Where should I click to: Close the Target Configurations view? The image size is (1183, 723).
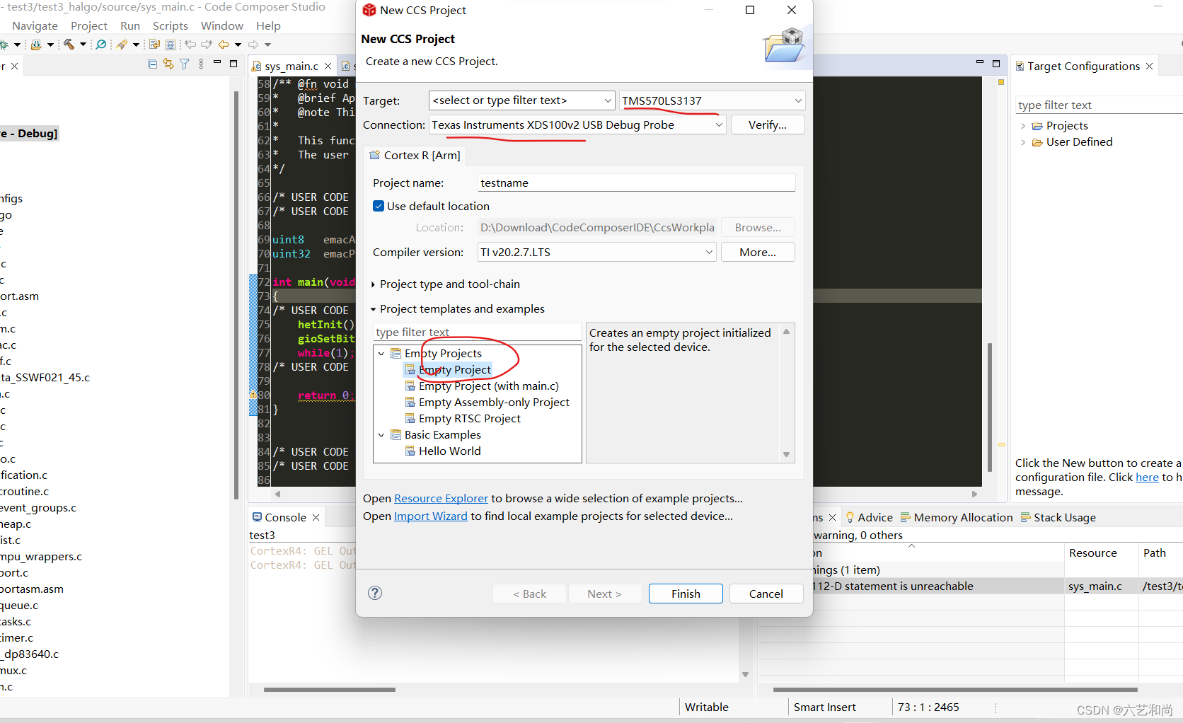click(x=1150, y=66)
